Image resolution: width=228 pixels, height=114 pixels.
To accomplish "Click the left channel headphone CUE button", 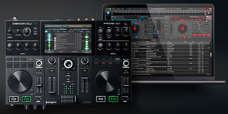I will (x=52, y=71).
